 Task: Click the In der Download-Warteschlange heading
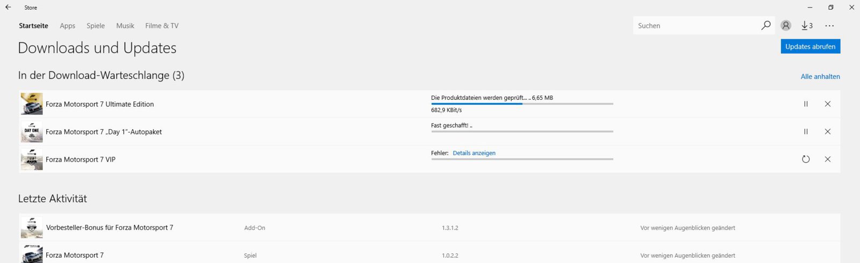[101, 76]
